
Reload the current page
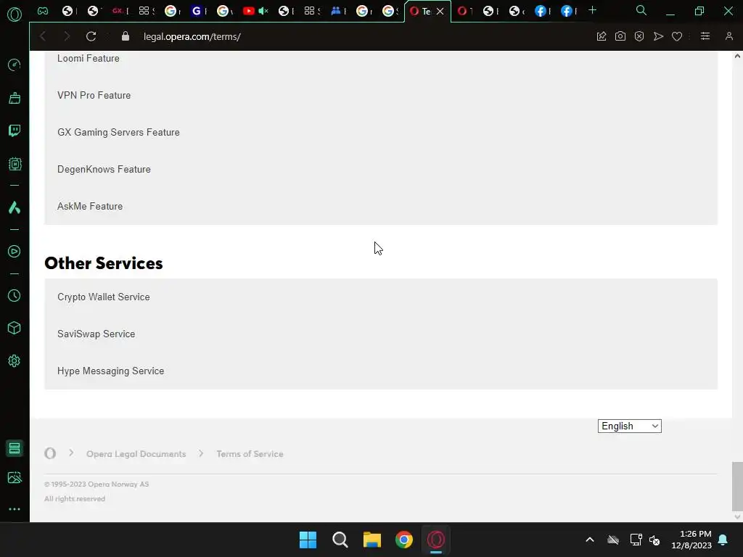(91, 36)
